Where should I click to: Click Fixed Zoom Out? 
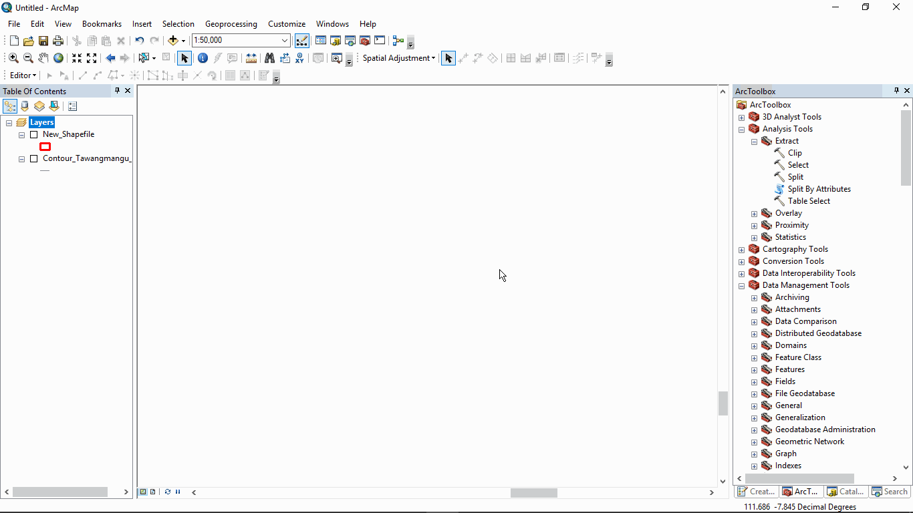(x=92, y=58)
